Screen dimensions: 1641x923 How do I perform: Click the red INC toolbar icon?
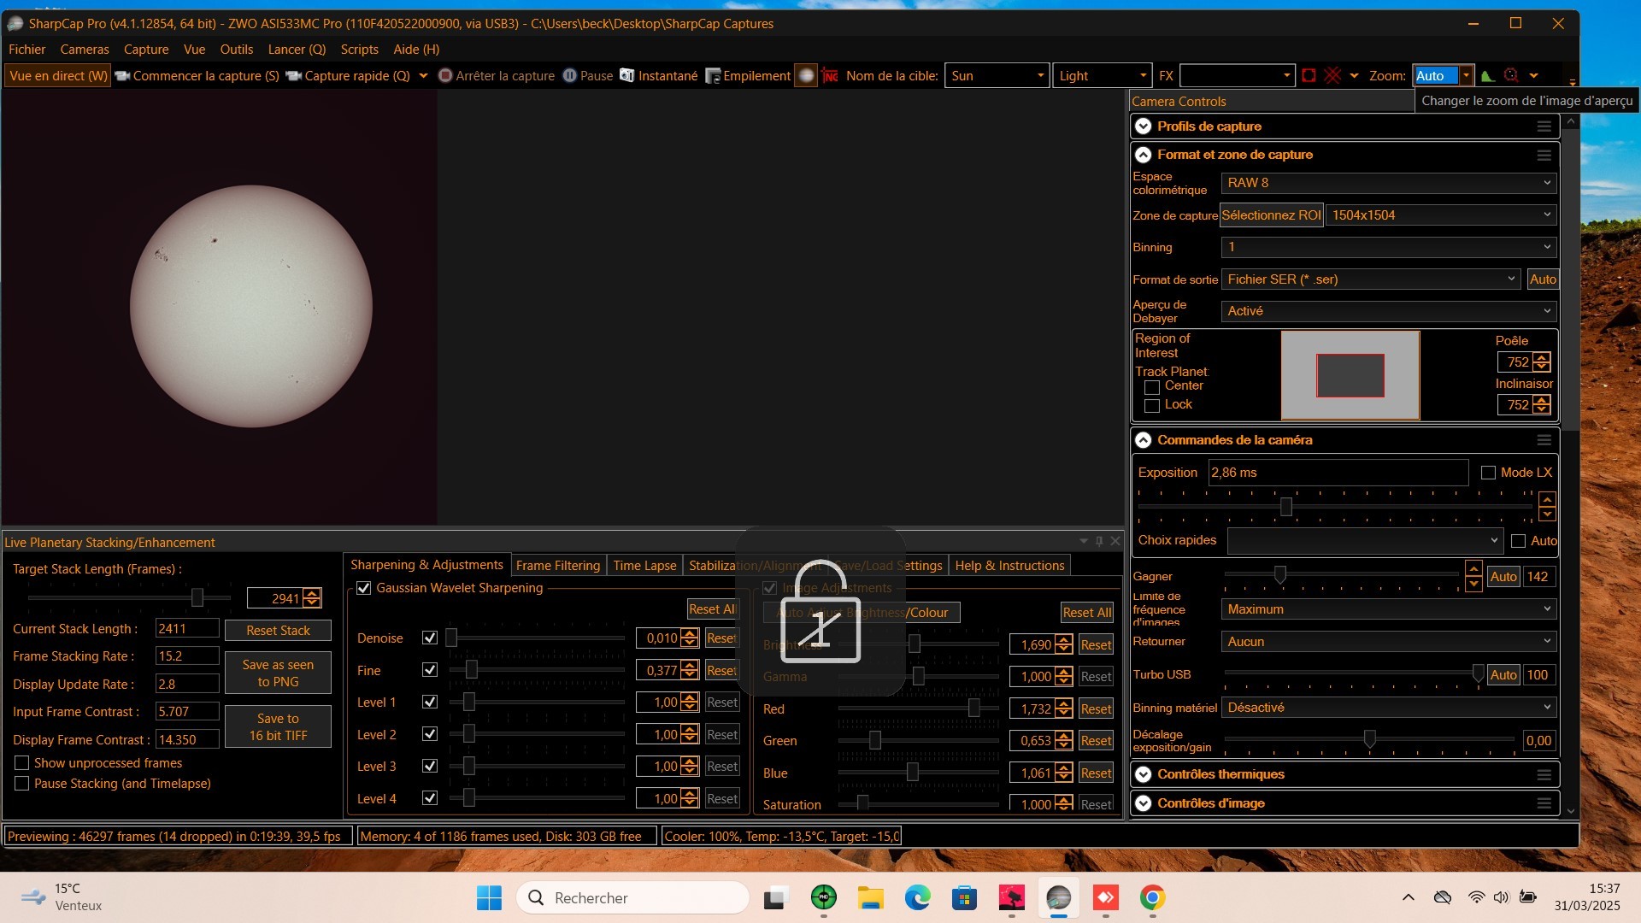click(830, 76)
